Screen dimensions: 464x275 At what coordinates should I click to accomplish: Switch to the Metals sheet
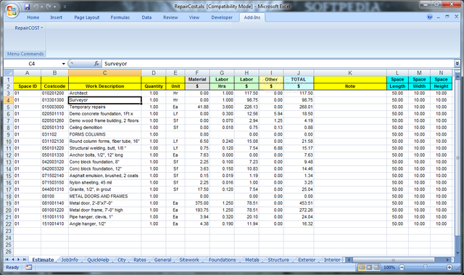[x=252, y=260]
